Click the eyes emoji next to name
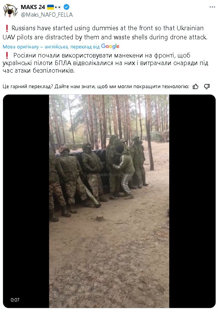This screenshot has width=219, height=311. point(58,7)
